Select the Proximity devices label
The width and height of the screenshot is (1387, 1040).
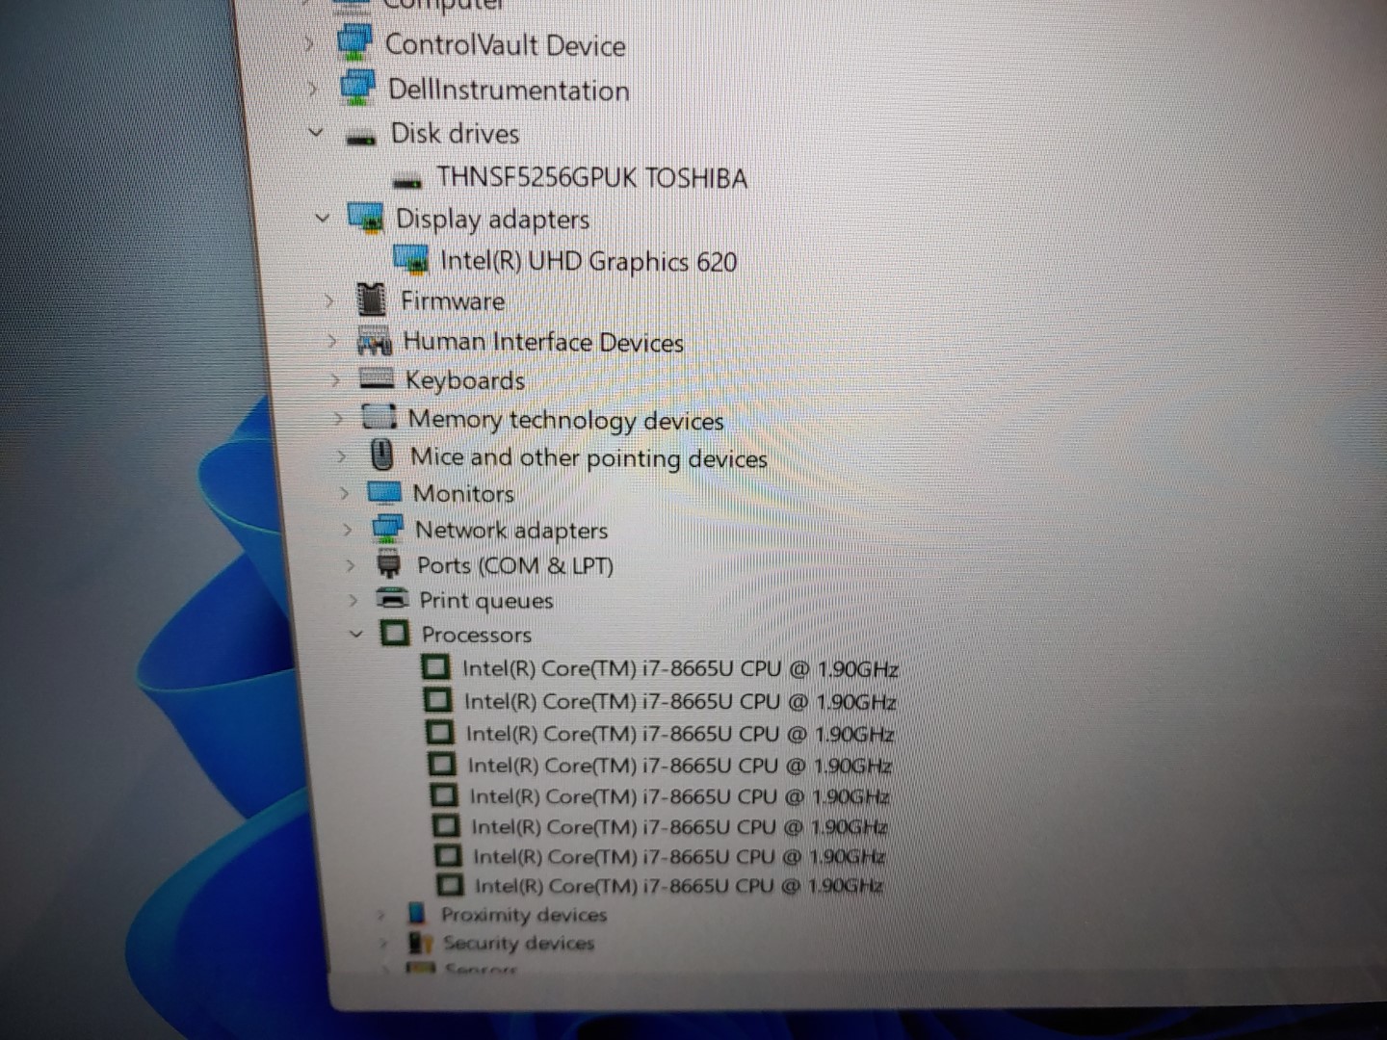click(524, 914)
